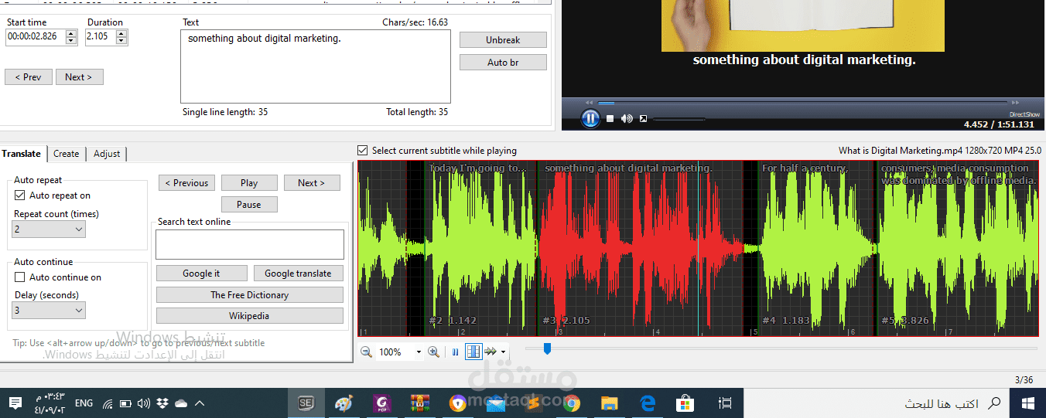Open the purple PDF app taskbar icon
This screenshot has height=418, width=1046.
pos(381,403)
